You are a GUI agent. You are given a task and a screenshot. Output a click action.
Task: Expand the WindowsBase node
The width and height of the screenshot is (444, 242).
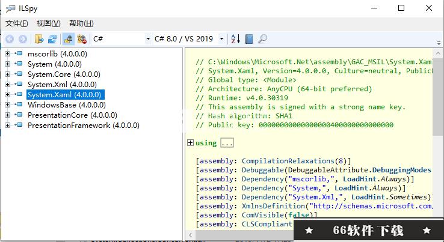click(8, 104)
